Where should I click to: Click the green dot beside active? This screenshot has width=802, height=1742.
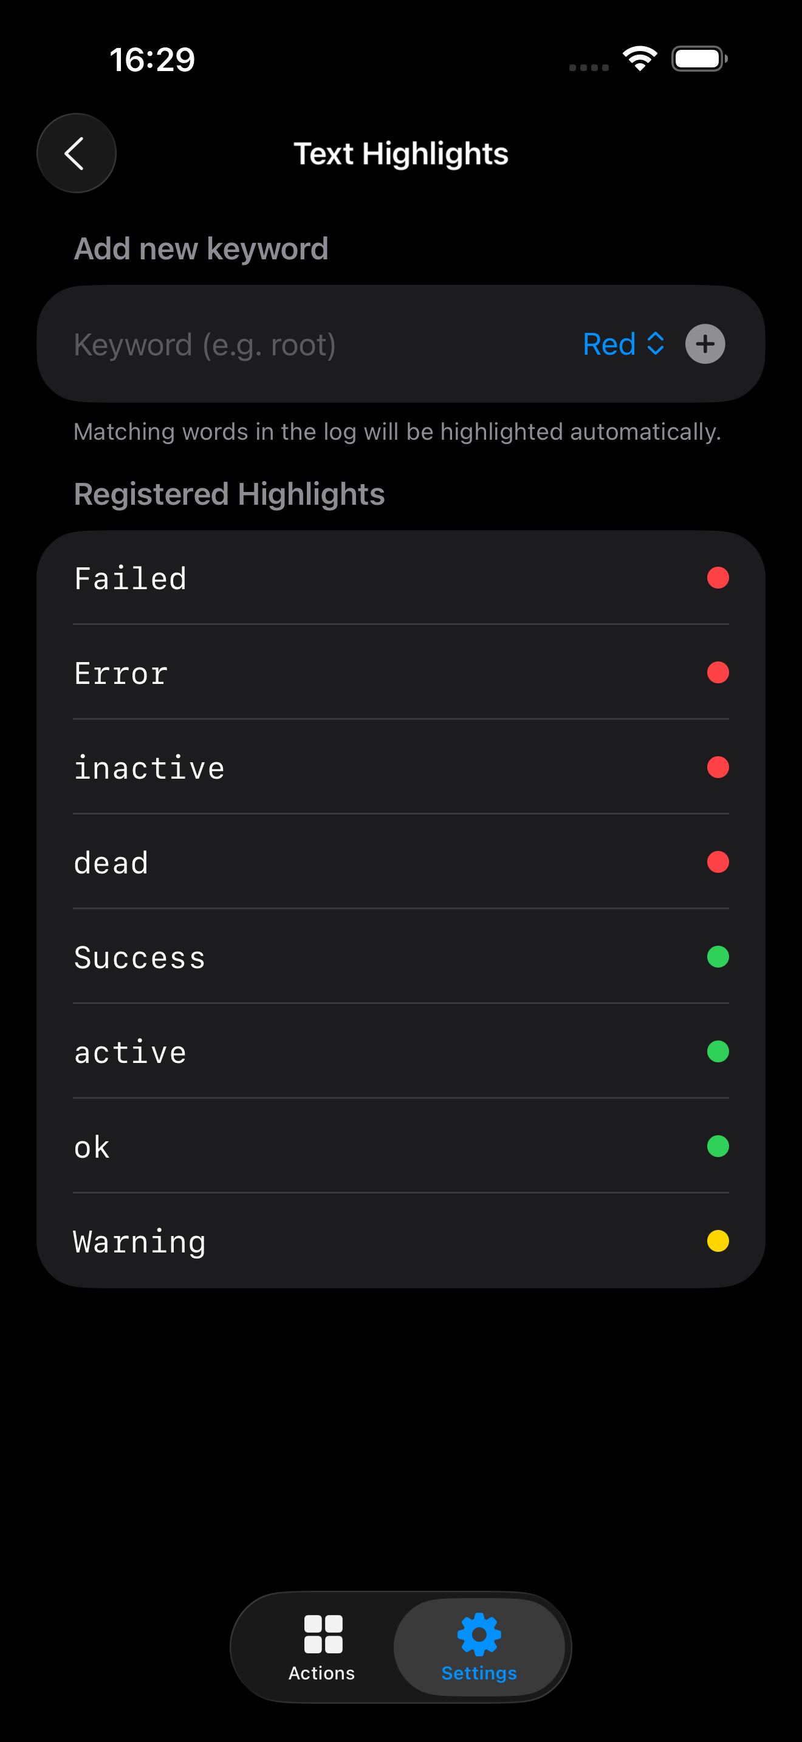(718, 1051)
